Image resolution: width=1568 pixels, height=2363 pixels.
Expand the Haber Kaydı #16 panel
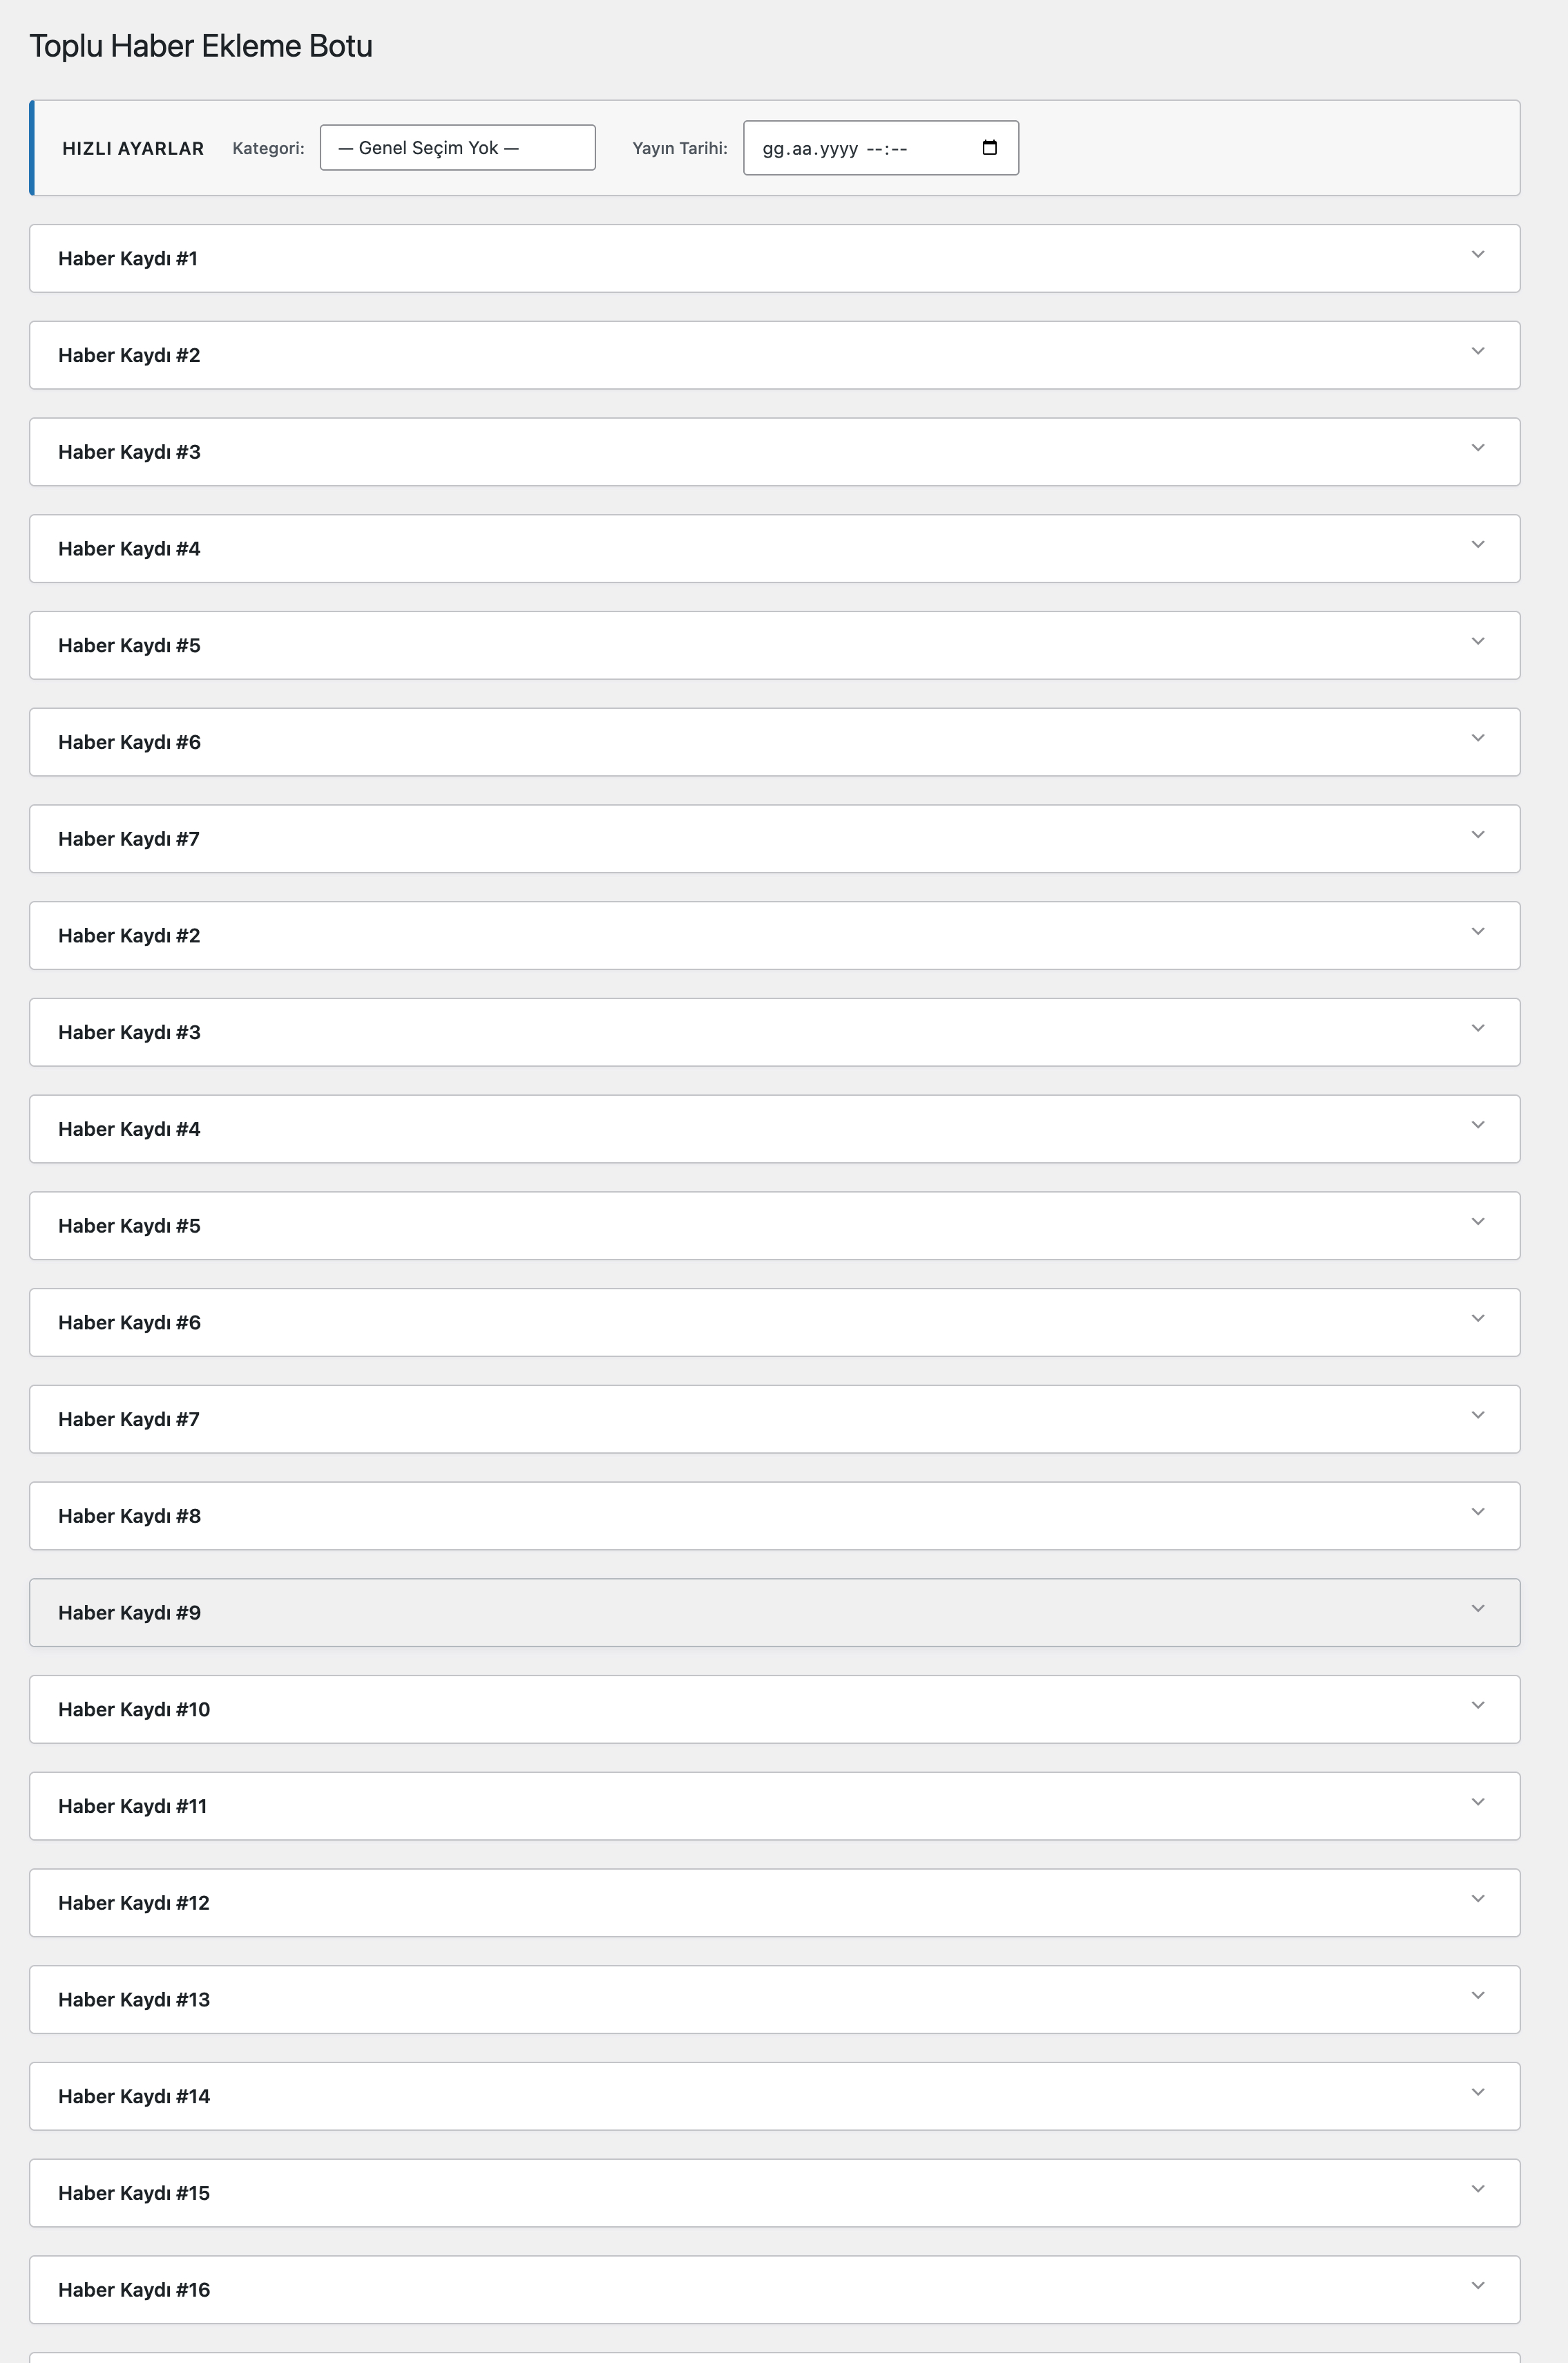click(x=774, y=2290)
